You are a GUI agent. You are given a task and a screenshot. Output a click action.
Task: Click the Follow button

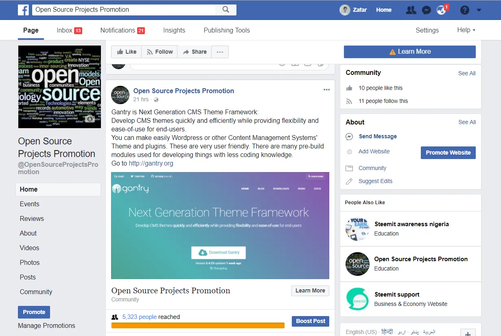[x=160, y=52]
